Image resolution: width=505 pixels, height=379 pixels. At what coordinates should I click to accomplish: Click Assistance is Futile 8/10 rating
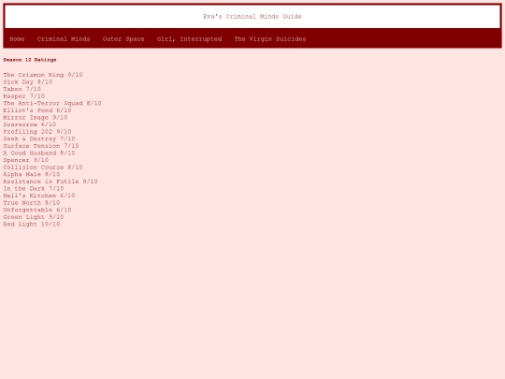(x=50, y=182)
